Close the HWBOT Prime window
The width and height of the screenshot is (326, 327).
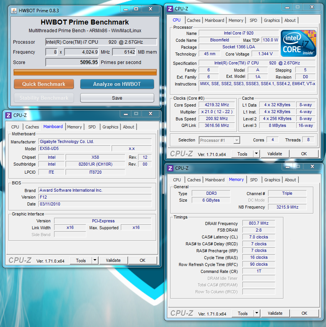tap(150, 9)
